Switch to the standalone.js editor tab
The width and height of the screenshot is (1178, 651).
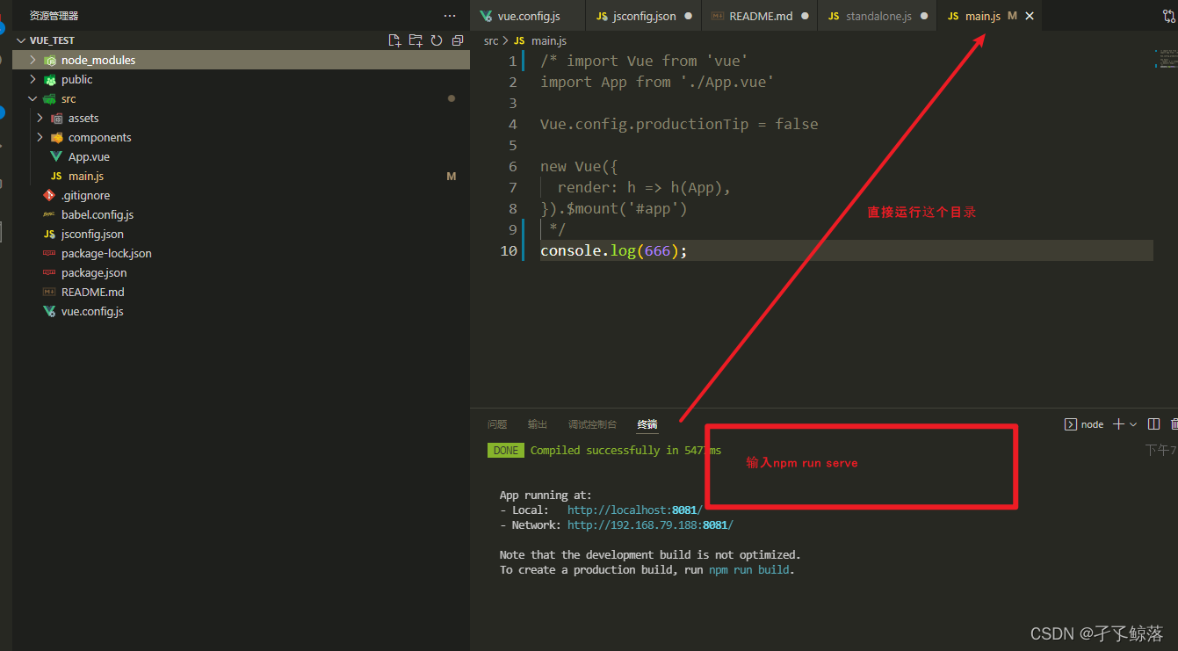pyautogui.click(x=877, y=16)
